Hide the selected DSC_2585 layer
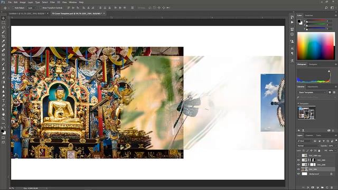The height and width of the screenshot is (190, 338). click(x=298, y=169)
